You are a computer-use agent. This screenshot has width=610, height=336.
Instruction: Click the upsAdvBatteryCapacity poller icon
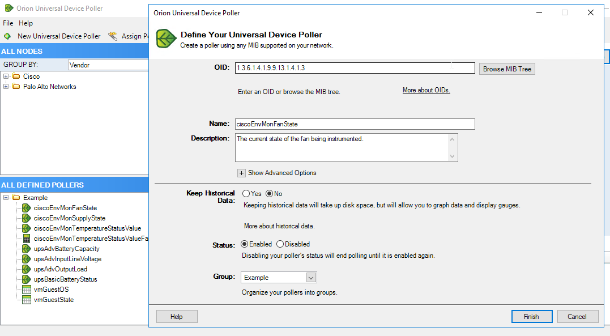coord(27,249)
